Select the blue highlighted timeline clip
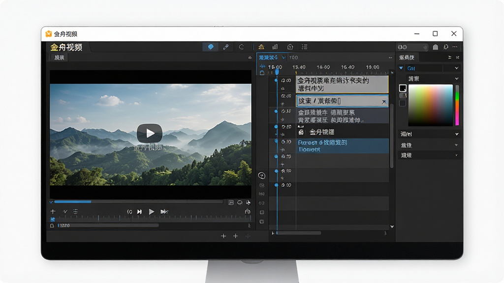The height and width of the screenshot is (283, 504). [x=342, y=146]
